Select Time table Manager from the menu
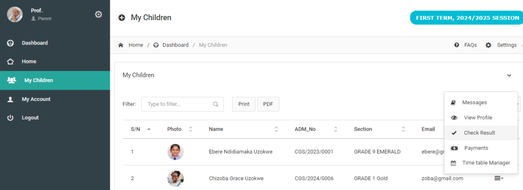Screen dimensions: 523x190 pyautogui.click(x=481, y=163)
